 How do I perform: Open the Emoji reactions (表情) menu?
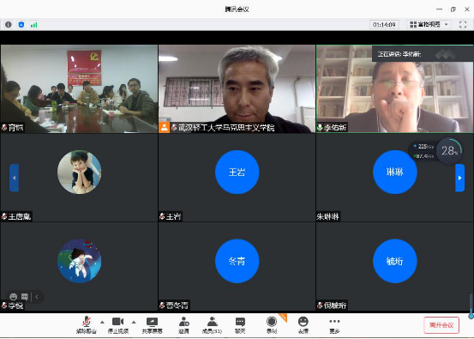[303, 324]
